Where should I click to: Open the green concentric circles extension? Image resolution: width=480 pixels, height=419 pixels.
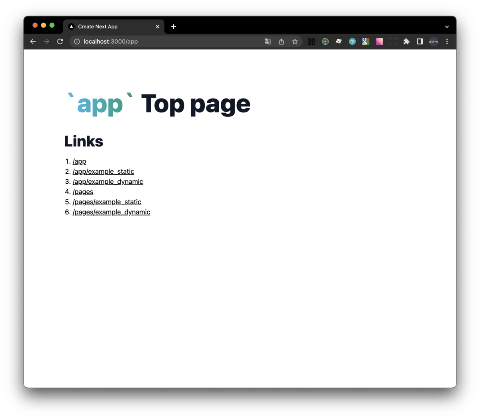coord(325,42)
